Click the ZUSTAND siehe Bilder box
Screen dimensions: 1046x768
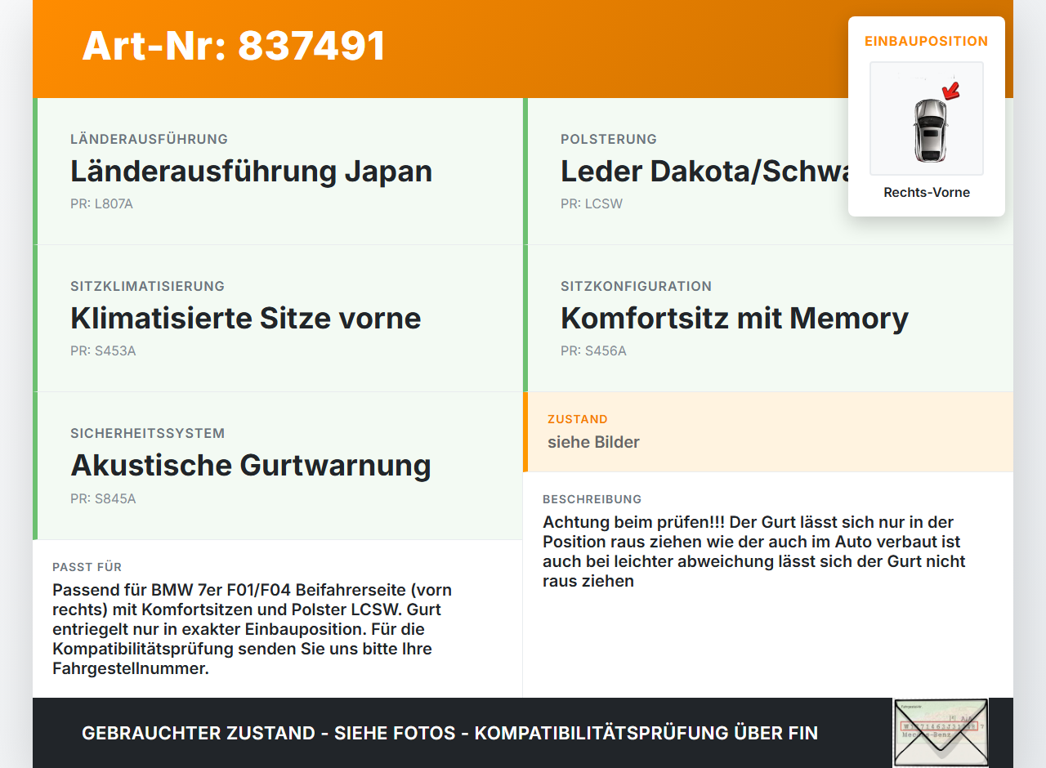[x=768, y=431]
